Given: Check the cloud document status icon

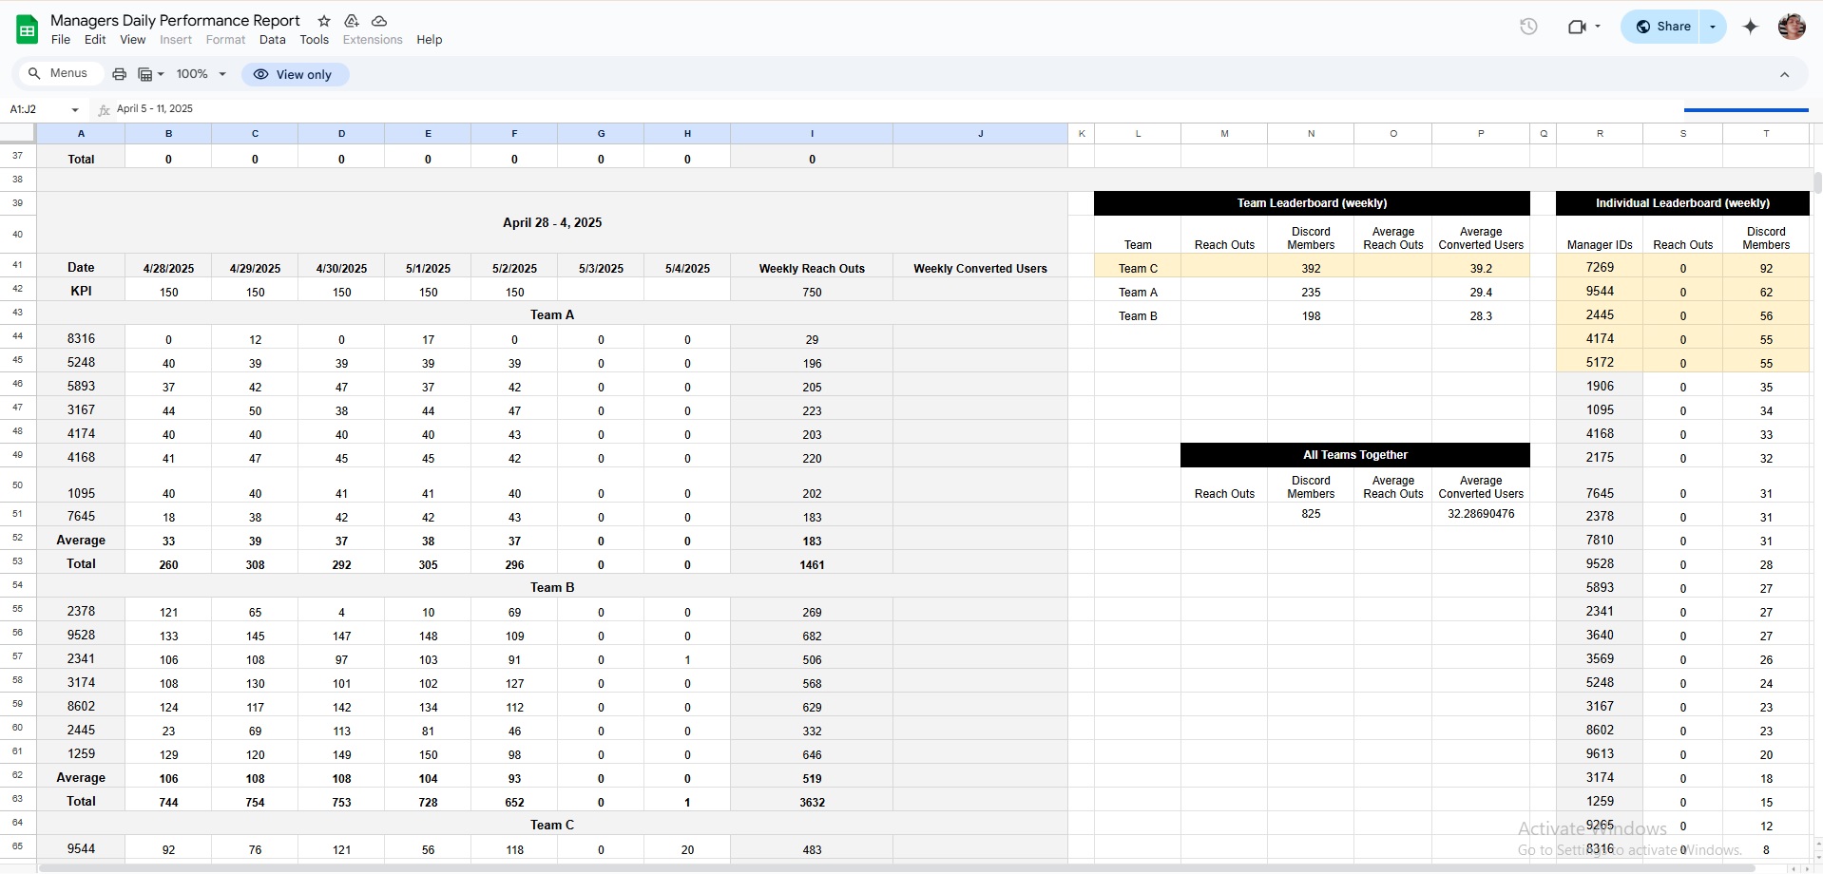Looking at the screenshot, I should pos(379,21).
